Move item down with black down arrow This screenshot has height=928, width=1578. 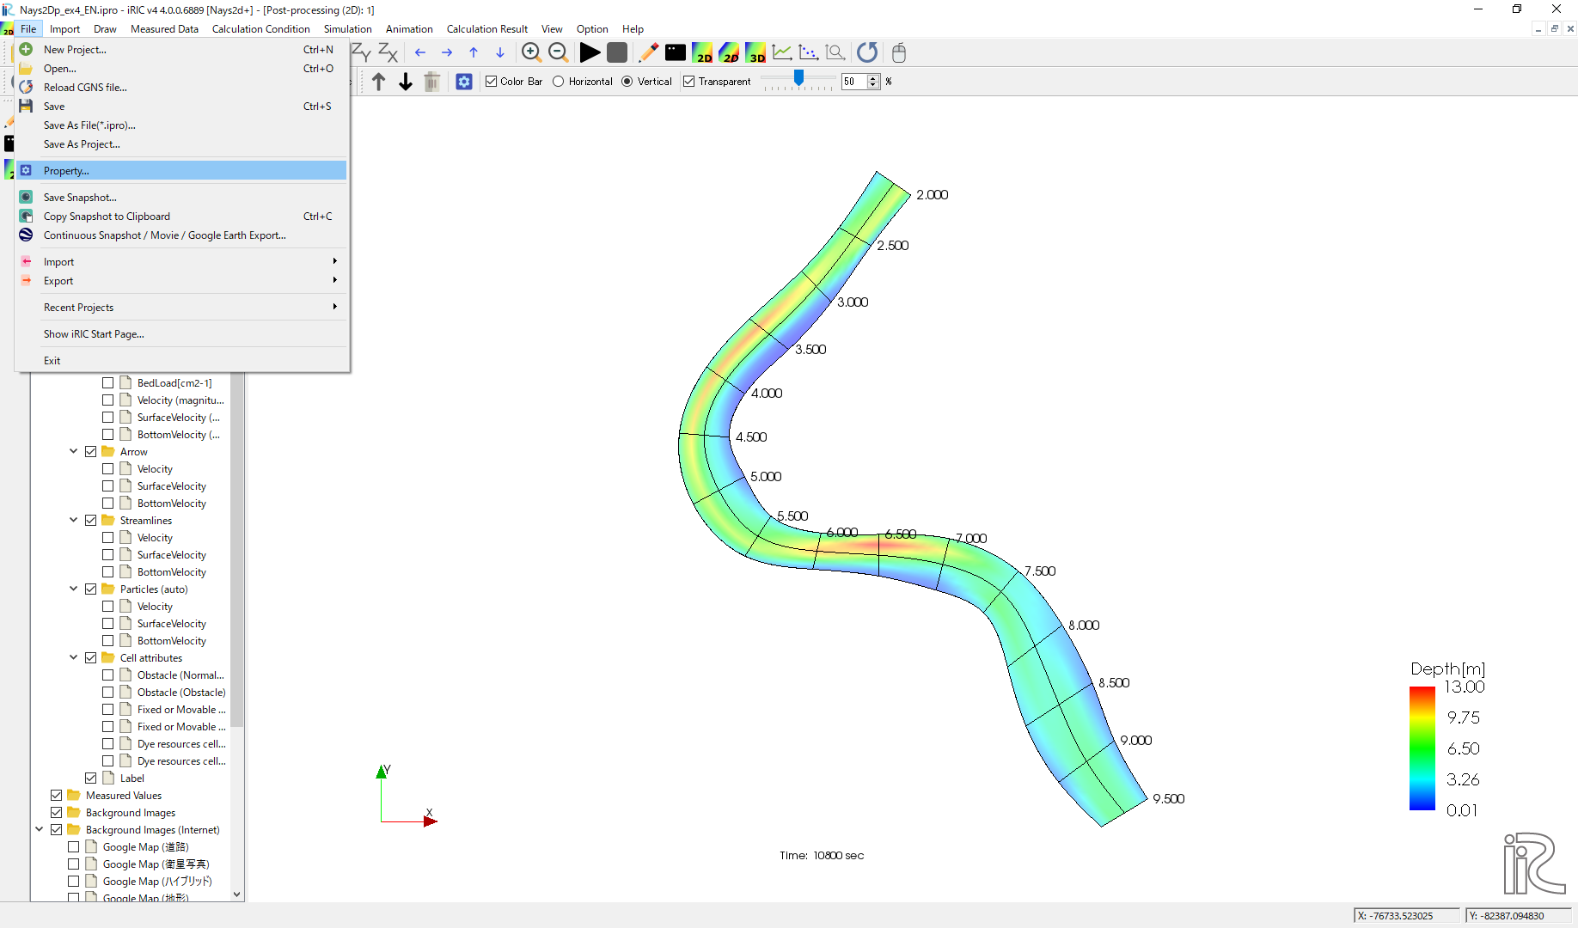tap(406, 82)
